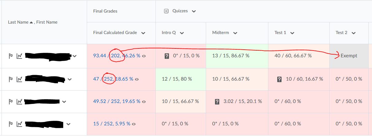Open final grade link 15 / 252, 5.95 %
Viewport: 372px width, 137px height.
112,124
